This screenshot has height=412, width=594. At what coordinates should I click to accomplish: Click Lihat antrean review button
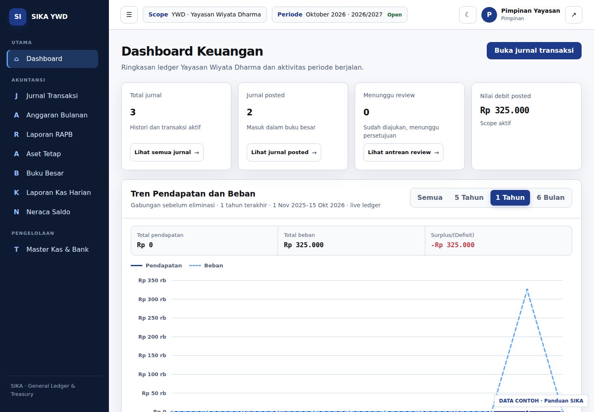(403, 152)
